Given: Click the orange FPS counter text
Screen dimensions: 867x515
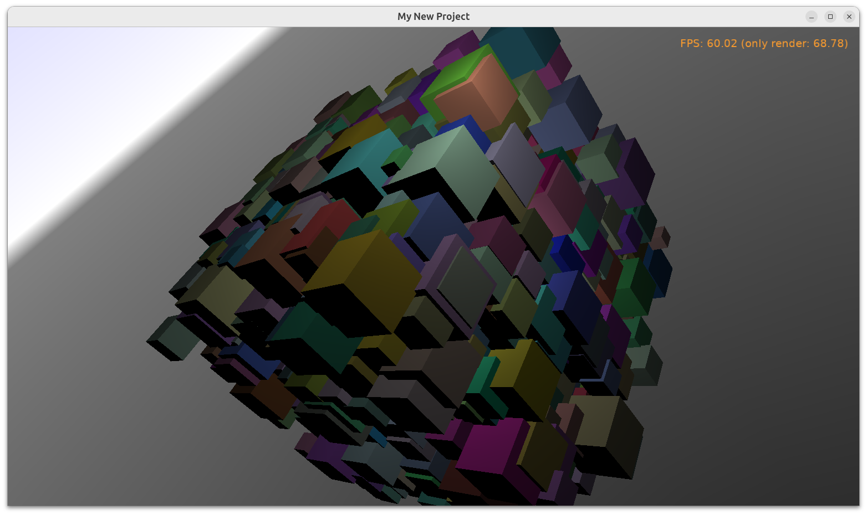Looking at the screenshot, I should click(x=763, y=43).
